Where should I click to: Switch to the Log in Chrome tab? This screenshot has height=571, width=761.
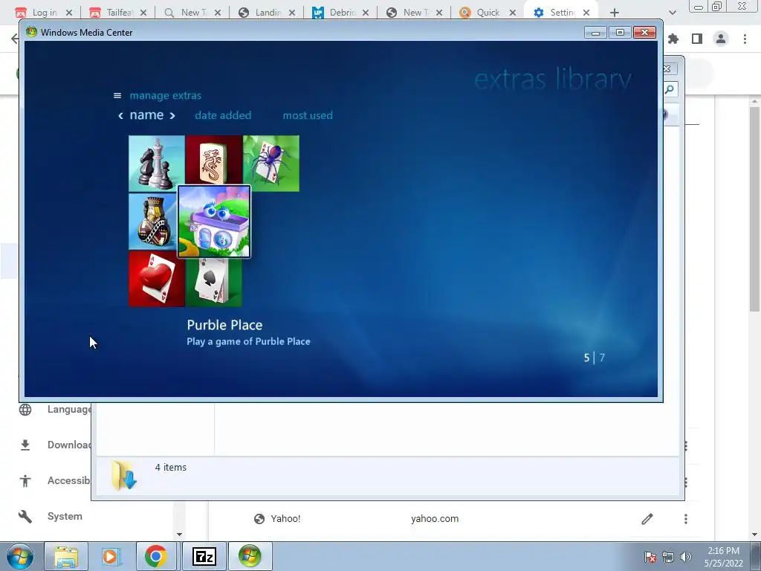pos(44,13)
